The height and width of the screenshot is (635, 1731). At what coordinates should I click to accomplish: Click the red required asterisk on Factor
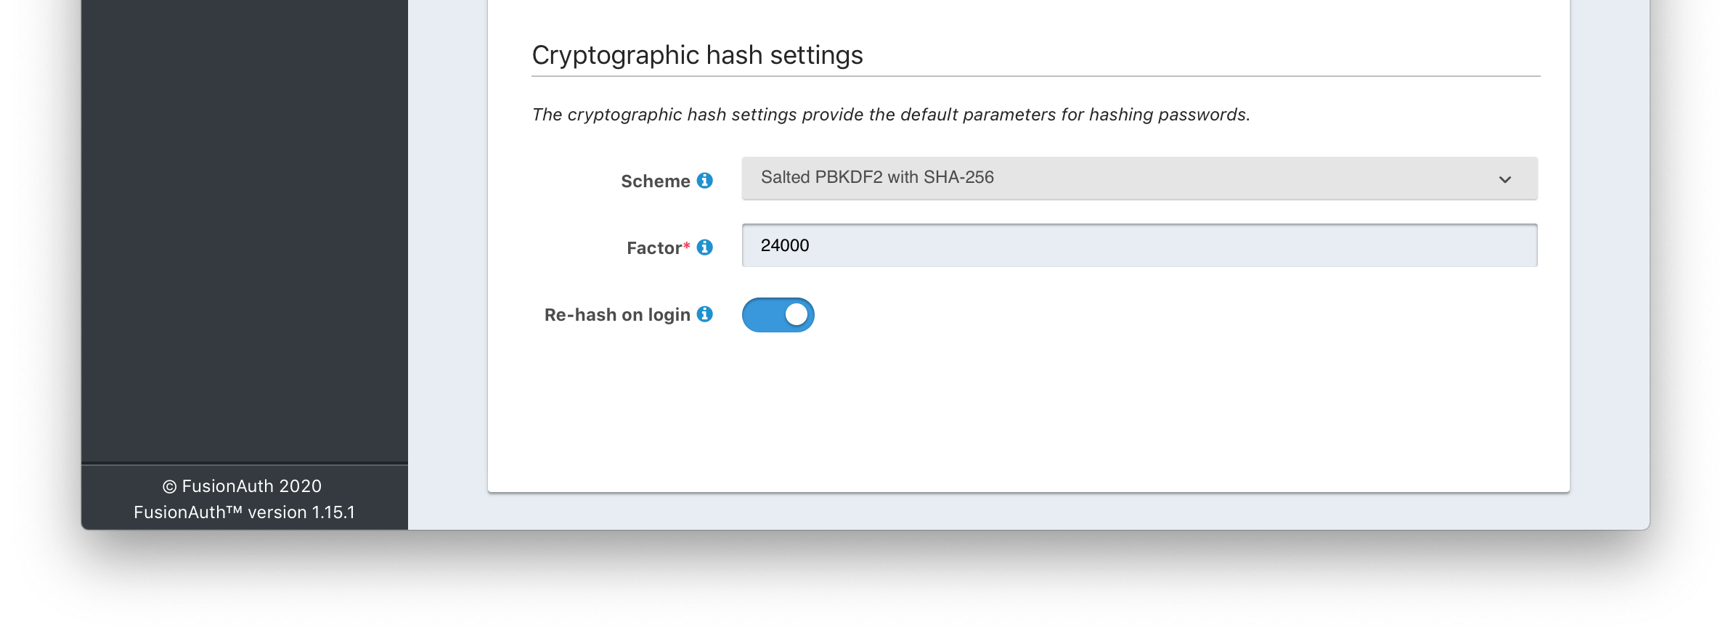tap(687, 245)
